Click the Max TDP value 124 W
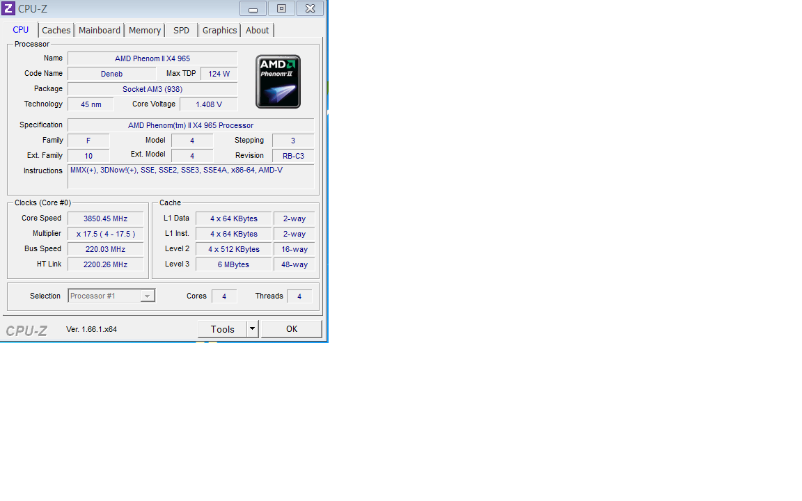The width and height of the screenshot is (802, 501). (219, 74)
